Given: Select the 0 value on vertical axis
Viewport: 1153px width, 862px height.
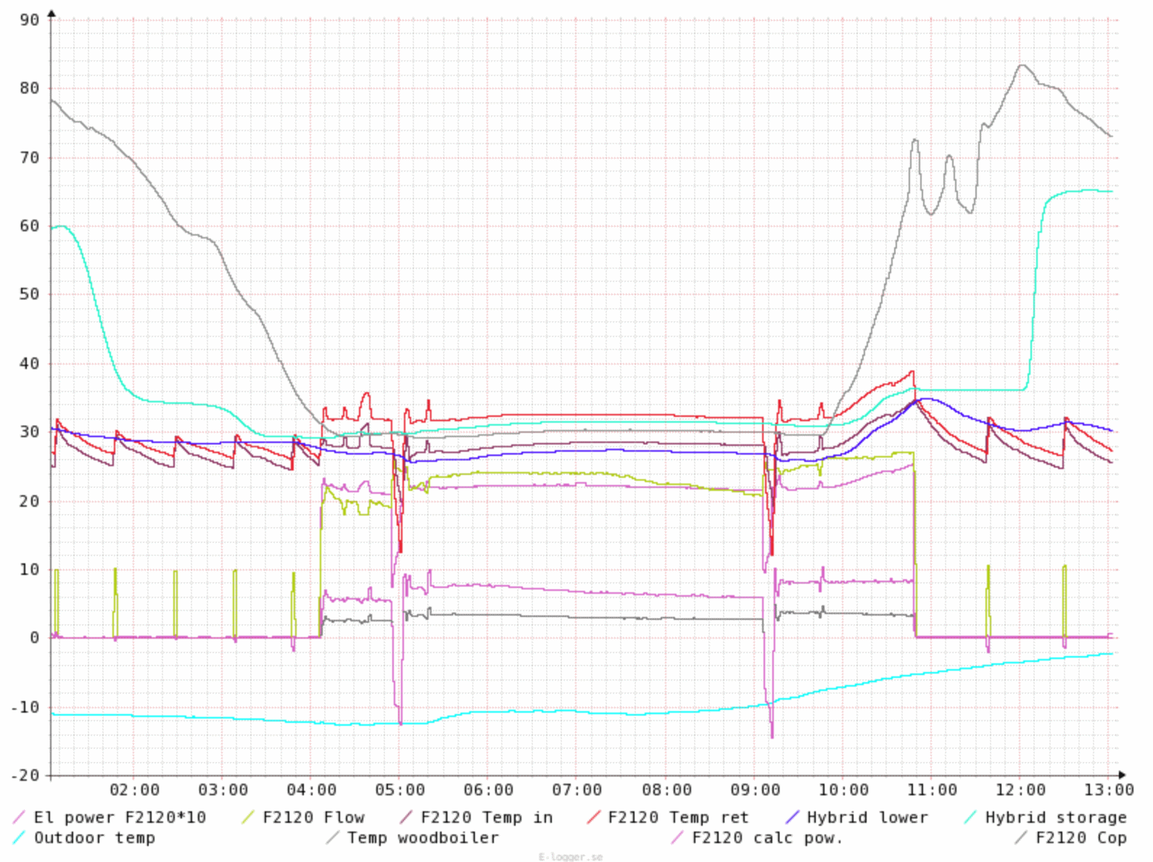Looking at the screenshot, I should 34,638.
